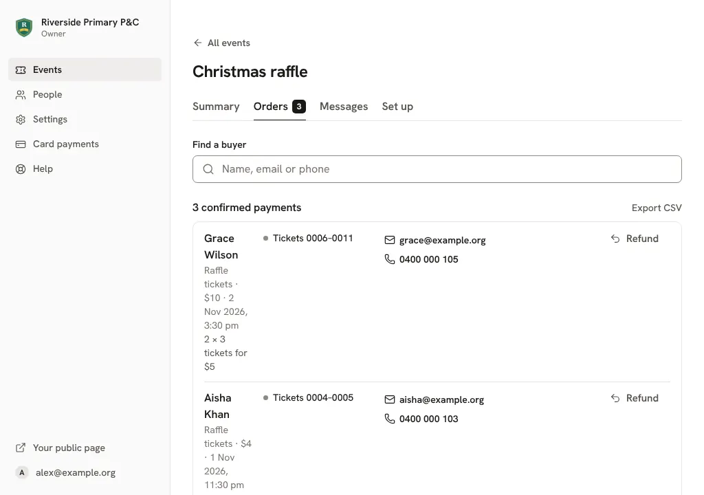Focus the Find a buyer search field
This screenshot has height=495, width=704.
click(437, 169)
